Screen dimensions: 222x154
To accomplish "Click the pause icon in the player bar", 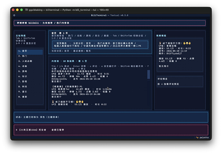I will [x=16, y=130].
